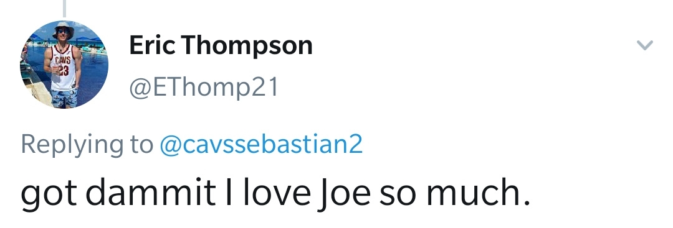Screen dimensions: 673x228
Task: Click the patterned shorts in the avatar
Action: 64,98
